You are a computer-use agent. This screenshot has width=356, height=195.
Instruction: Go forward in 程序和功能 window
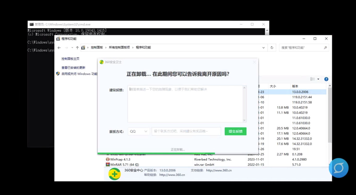click(66, 48)
